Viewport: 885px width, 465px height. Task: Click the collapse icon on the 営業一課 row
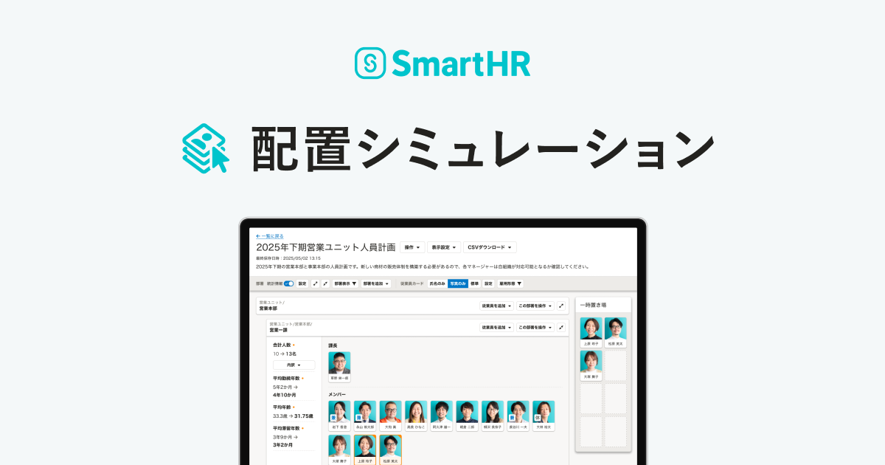(561, 327)
